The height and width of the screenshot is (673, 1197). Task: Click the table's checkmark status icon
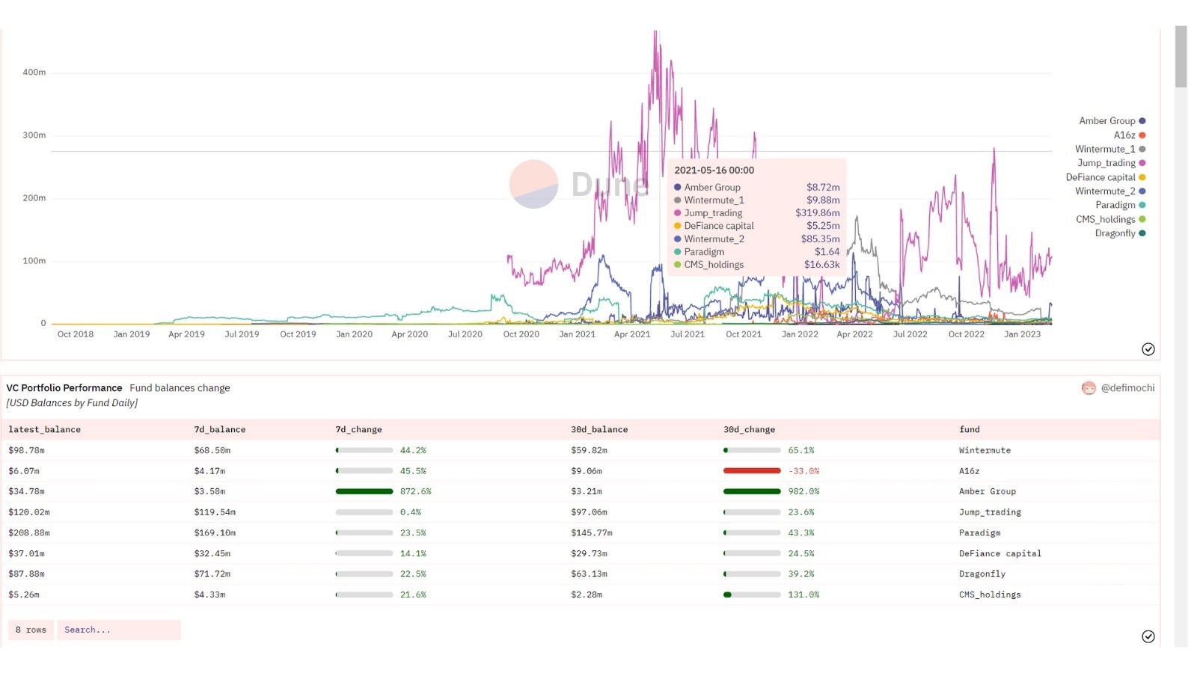point(1148,636)
